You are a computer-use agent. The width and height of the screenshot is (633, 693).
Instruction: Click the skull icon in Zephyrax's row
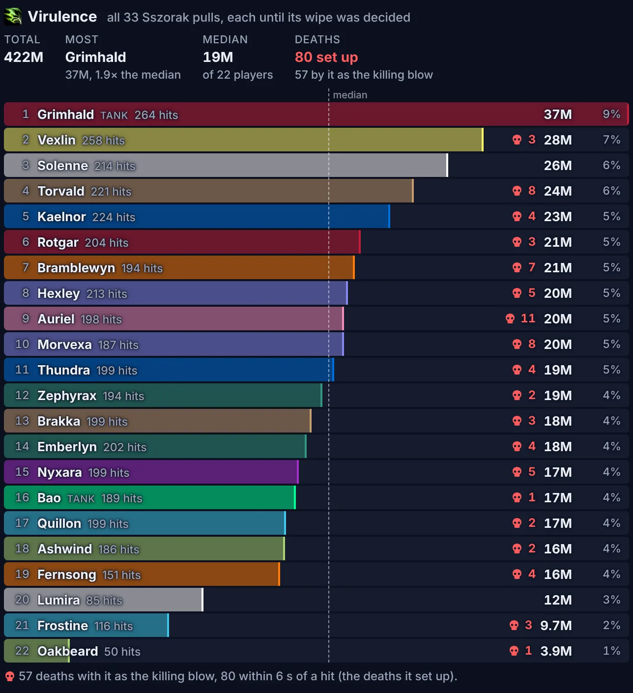coord(517,395)
